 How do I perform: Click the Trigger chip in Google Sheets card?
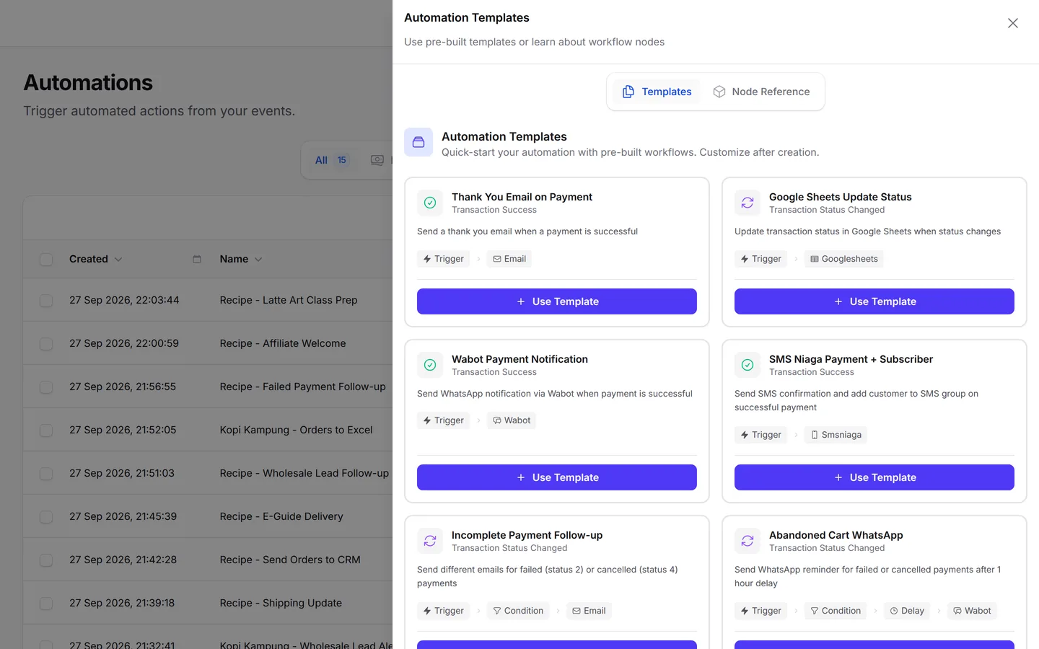click(760, 259)
